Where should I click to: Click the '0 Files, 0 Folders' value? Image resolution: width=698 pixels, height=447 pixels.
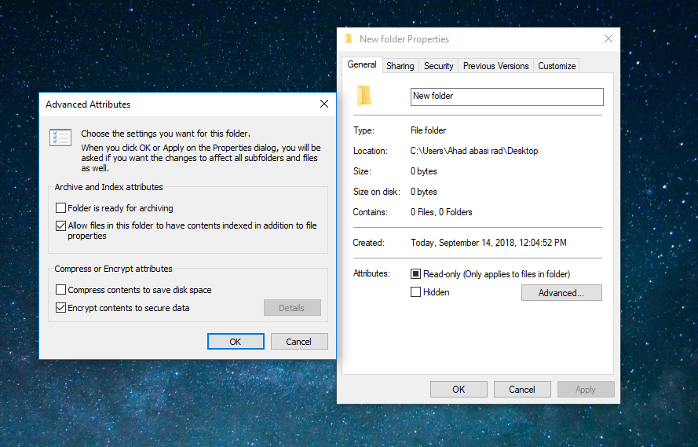[x=441, y=212]
